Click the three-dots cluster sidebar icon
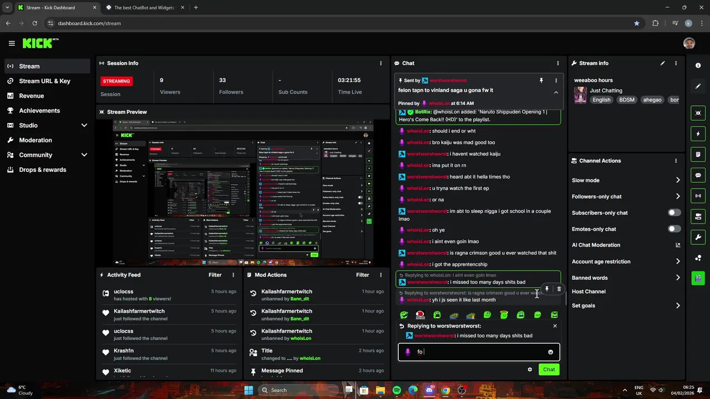 coord(698,258)
